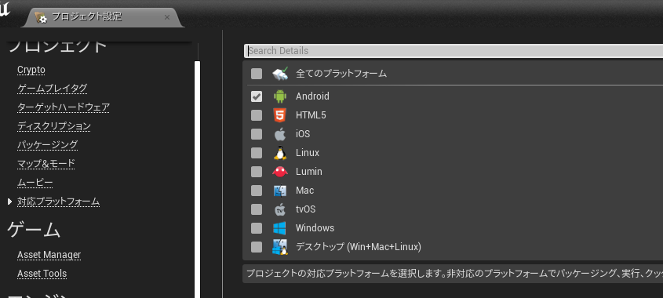Screen dimensions: 663x298
Task: Select the 対応プラットフォーム category
Action: pos(58,202)
